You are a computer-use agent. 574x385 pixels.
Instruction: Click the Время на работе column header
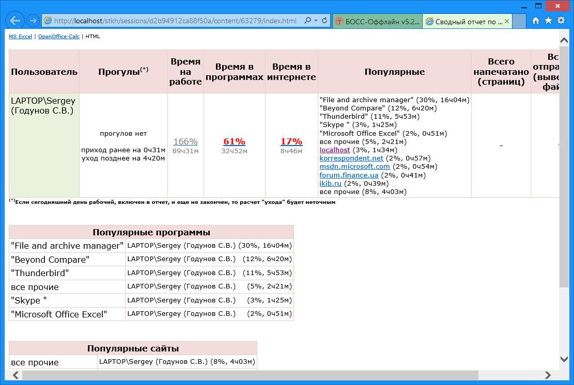pyautogui.click(x=185, y=72)
